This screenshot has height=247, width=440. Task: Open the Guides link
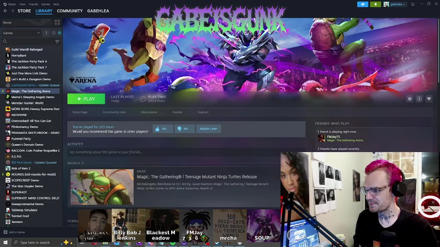click(177, 112)
